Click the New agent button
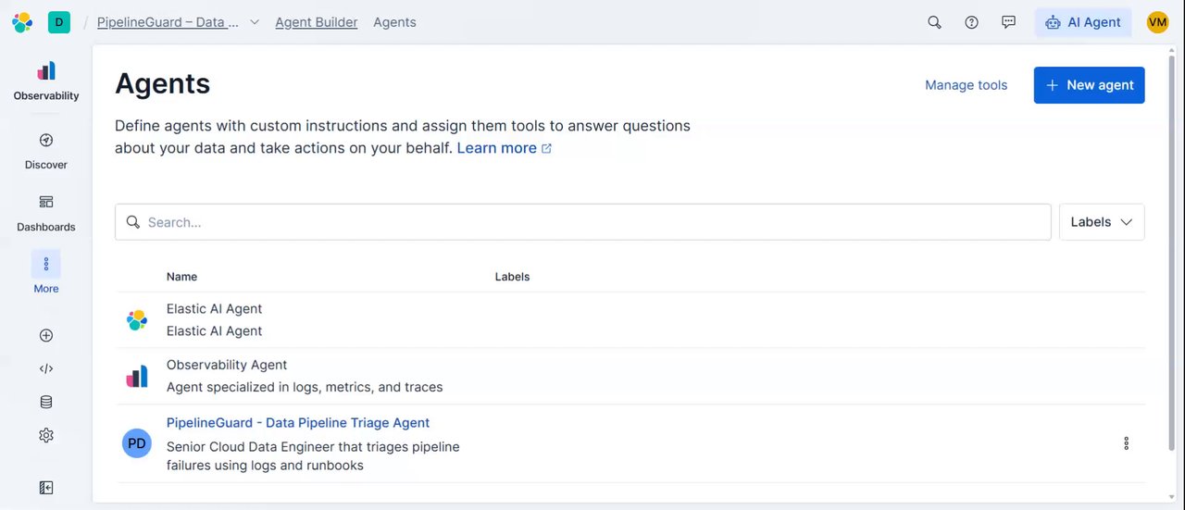The image size is (1185, 510). click(1089, 85)
